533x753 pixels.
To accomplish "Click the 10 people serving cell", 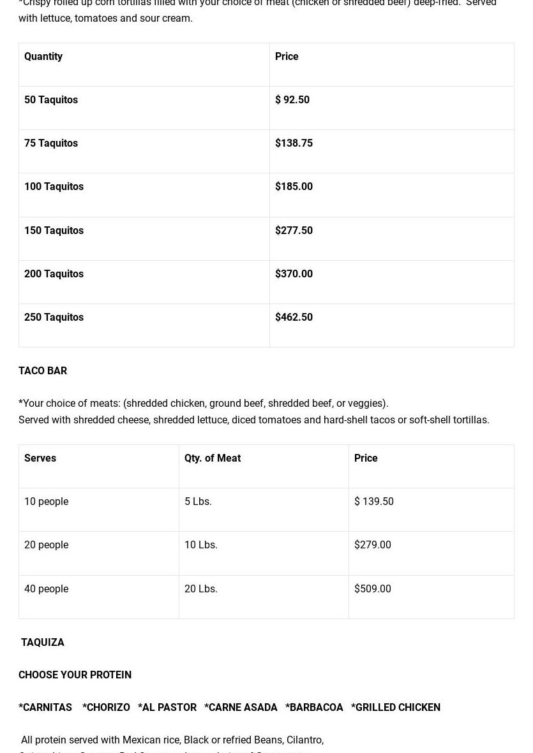I will coord(46,502).
